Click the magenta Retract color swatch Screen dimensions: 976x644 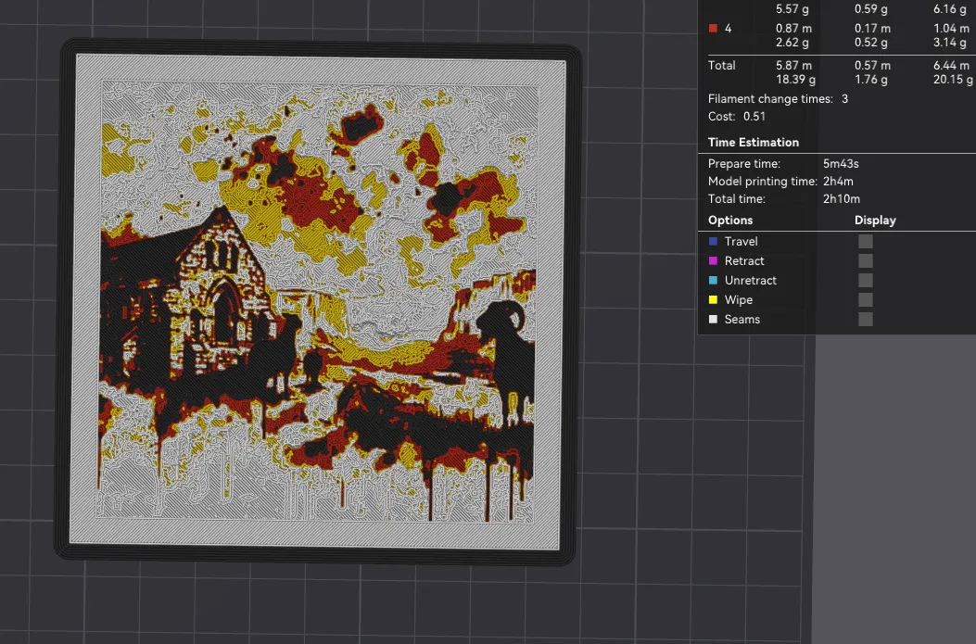714,260
